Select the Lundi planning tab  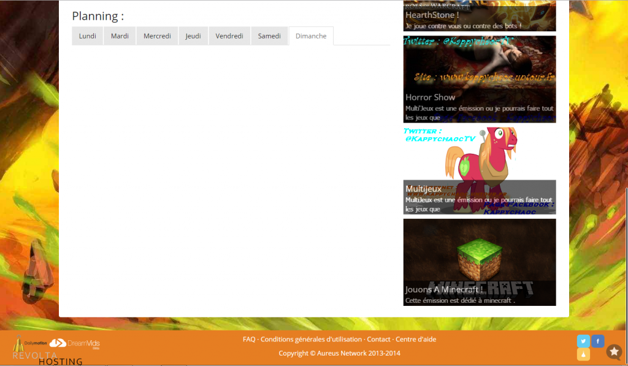point(88,36)
